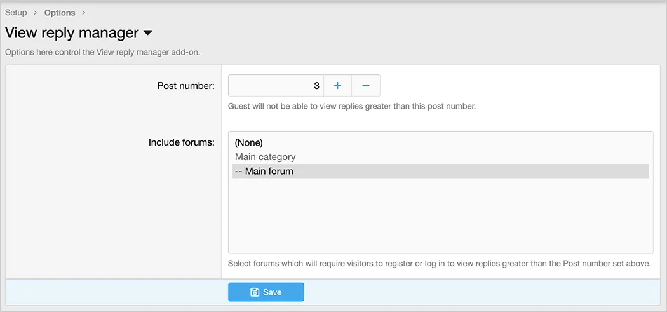
Task: Focus the Post number input field
Action: [x=276, y=86]
